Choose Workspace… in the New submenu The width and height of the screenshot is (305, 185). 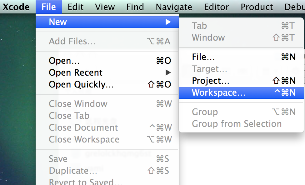pos(241,92)
